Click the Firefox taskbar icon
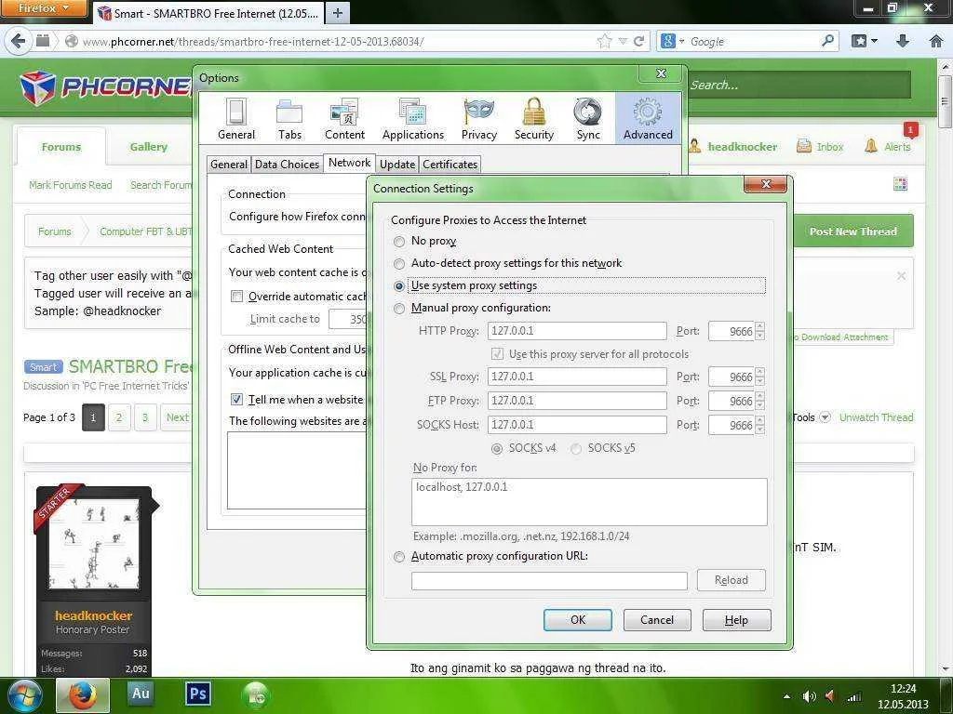The image size is (953, 714). (x=83, y=695)
